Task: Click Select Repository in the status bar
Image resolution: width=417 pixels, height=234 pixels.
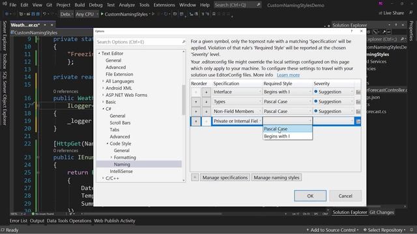Action: pyautogui.click(x=384, y=229)
